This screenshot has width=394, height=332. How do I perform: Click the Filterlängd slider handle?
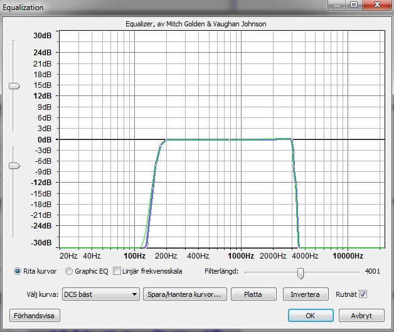click(301, 273)
